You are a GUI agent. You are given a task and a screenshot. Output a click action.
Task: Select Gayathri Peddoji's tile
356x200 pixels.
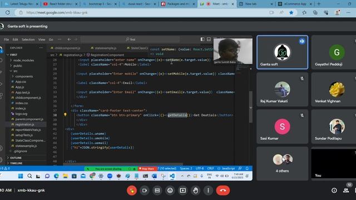[334, 52]
